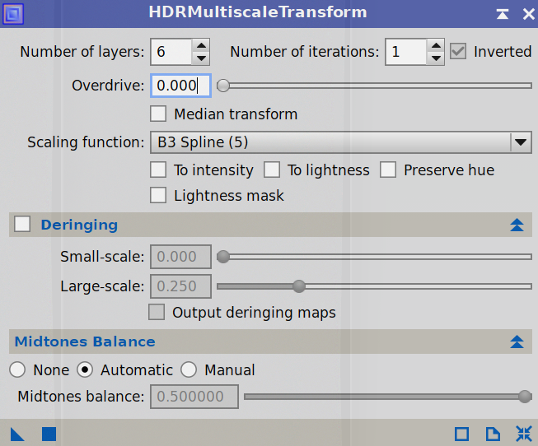Click the New Instance triangle icon

[x=18, y=434]
